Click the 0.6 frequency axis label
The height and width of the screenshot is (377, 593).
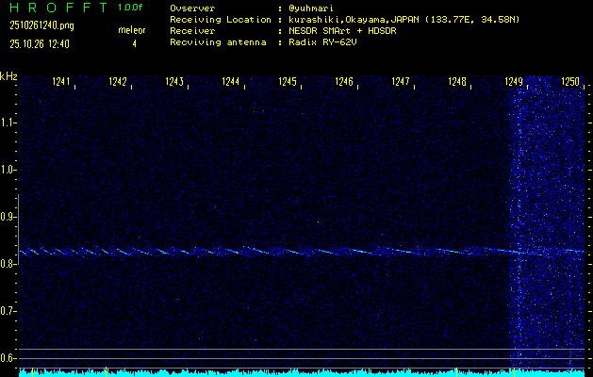[x=8, y=357]
